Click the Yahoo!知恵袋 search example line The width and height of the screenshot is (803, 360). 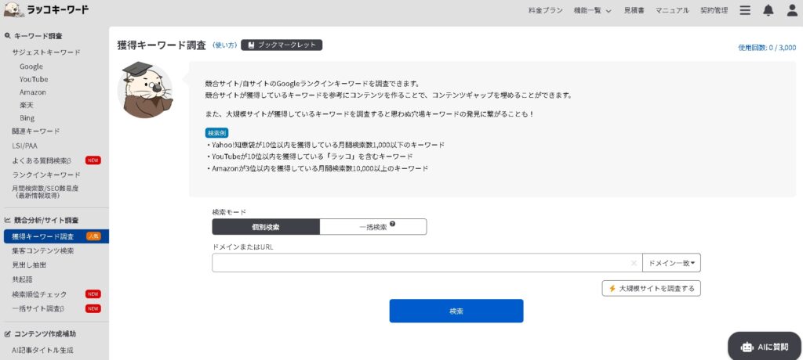[325, 145]
